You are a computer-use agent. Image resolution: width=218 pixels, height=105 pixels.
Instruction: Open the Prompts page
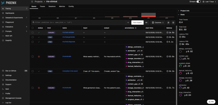click(x=15, y=31)
